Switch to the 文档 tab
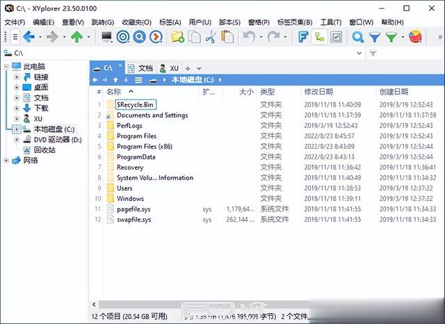445x324 pixels. (140, 68)
